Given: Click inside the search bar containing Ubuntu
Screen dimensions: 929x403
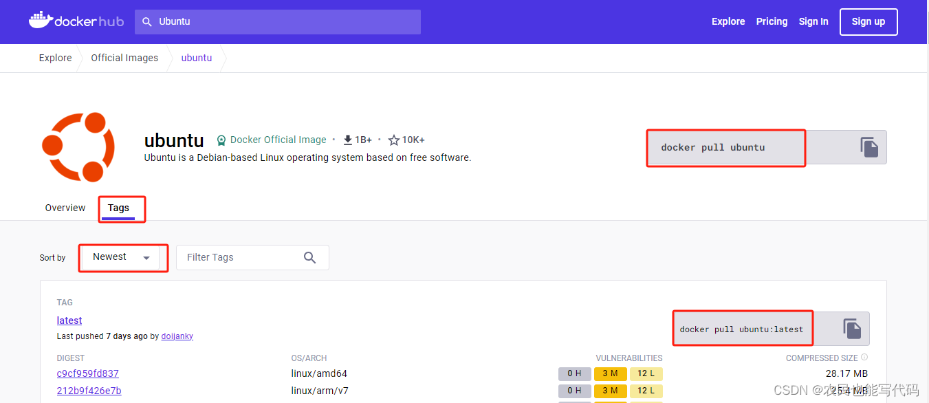Looking at the screenshot, I should click(275, 21).
